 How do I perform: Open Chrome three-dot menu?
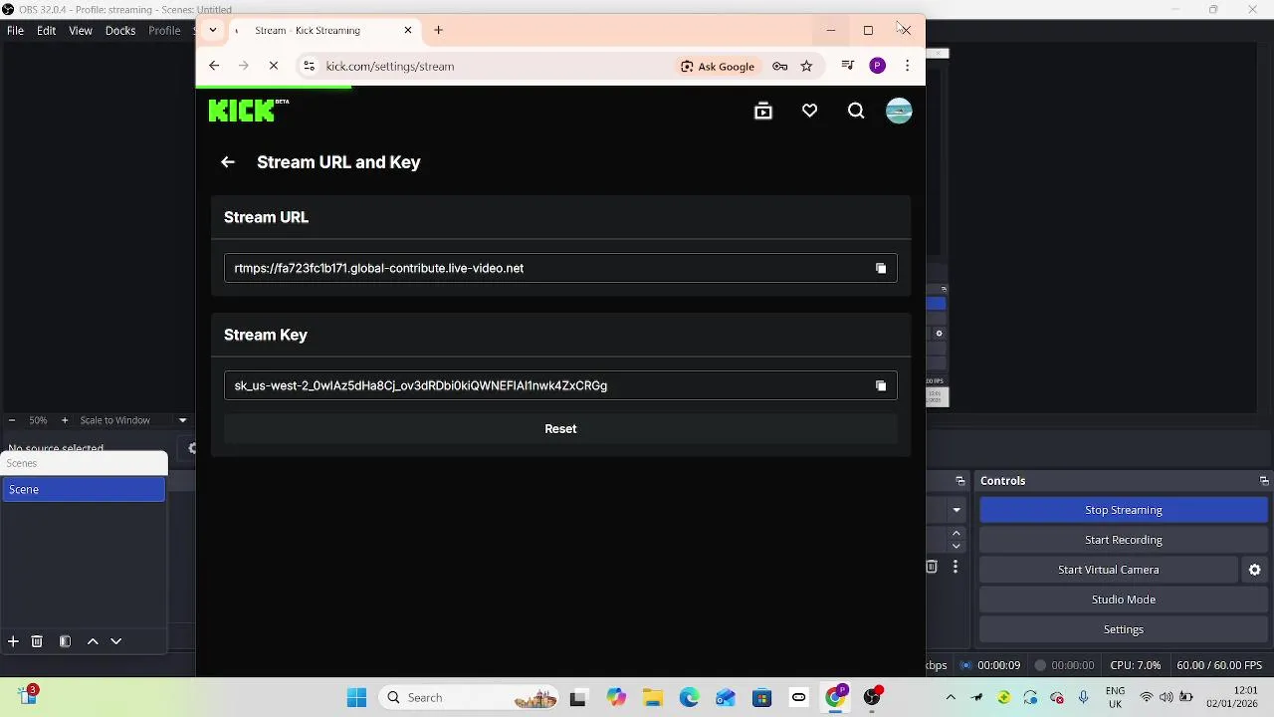(907, 66)
